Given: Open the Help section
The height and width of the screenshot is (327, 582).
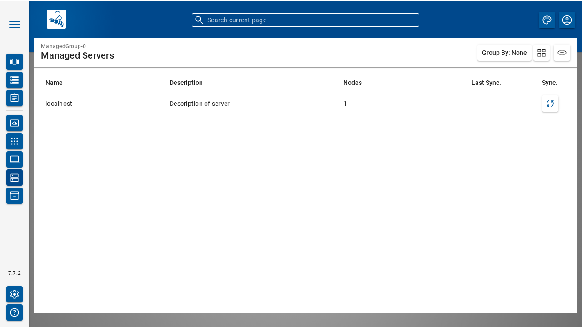Looking at the screenshot, I should click(x=14, y=312).
